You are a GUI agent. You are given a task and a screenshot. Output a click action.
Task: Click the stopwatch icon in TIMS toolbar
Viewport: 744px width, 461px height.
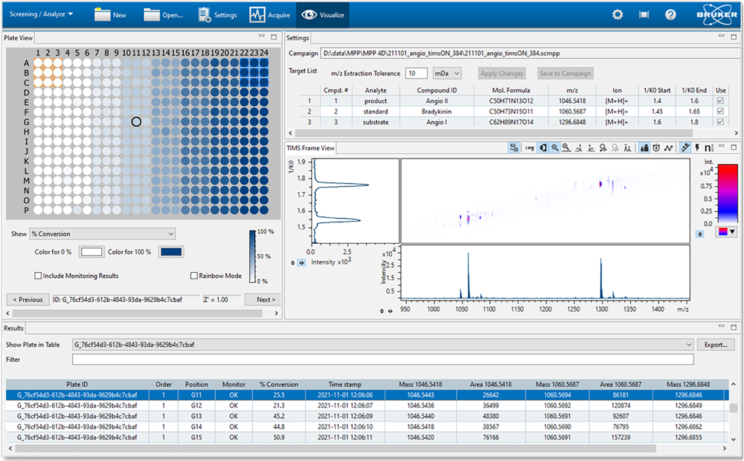(656, 148)
